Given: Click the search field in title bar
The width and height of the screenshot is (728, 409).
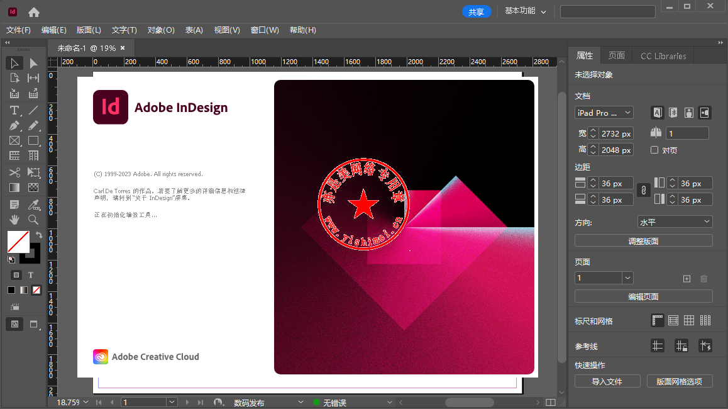Looking at the screenshot, I should click(x=608, y=11).
